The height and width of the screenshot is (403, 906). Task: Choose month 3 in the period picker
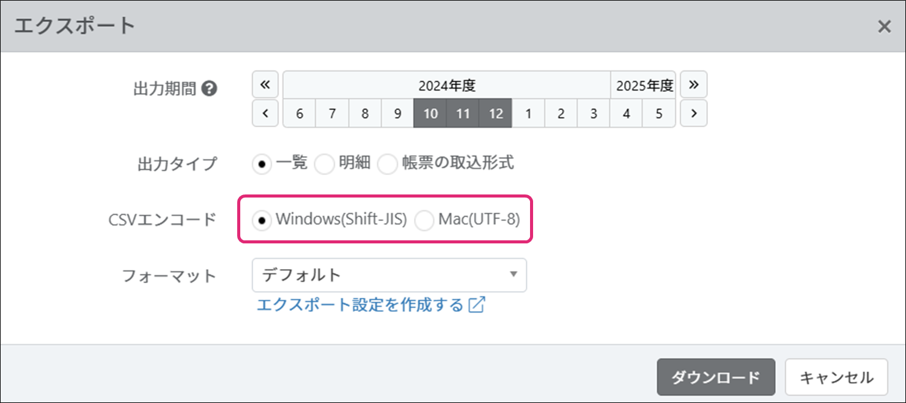click(594, 114)
